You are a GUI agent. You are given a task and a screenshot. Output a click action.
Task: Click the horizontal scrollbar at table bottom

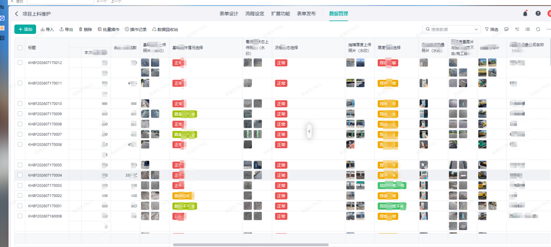pyautogui.click(x=250, y=245)
